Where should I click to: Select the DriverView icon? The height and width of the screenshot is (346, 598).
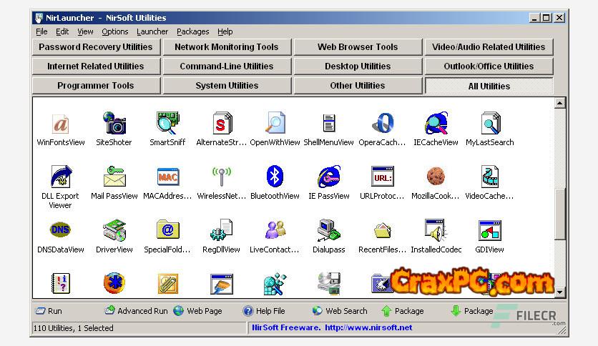[x=114, y=230]
